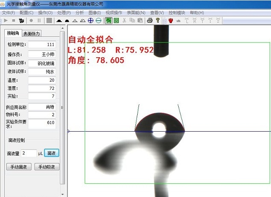Toggle the green 圆 circle fitting button
Image resolution: width=271 pixels, height=197 pixels.
pyautogui.click(x=117, y=21)
